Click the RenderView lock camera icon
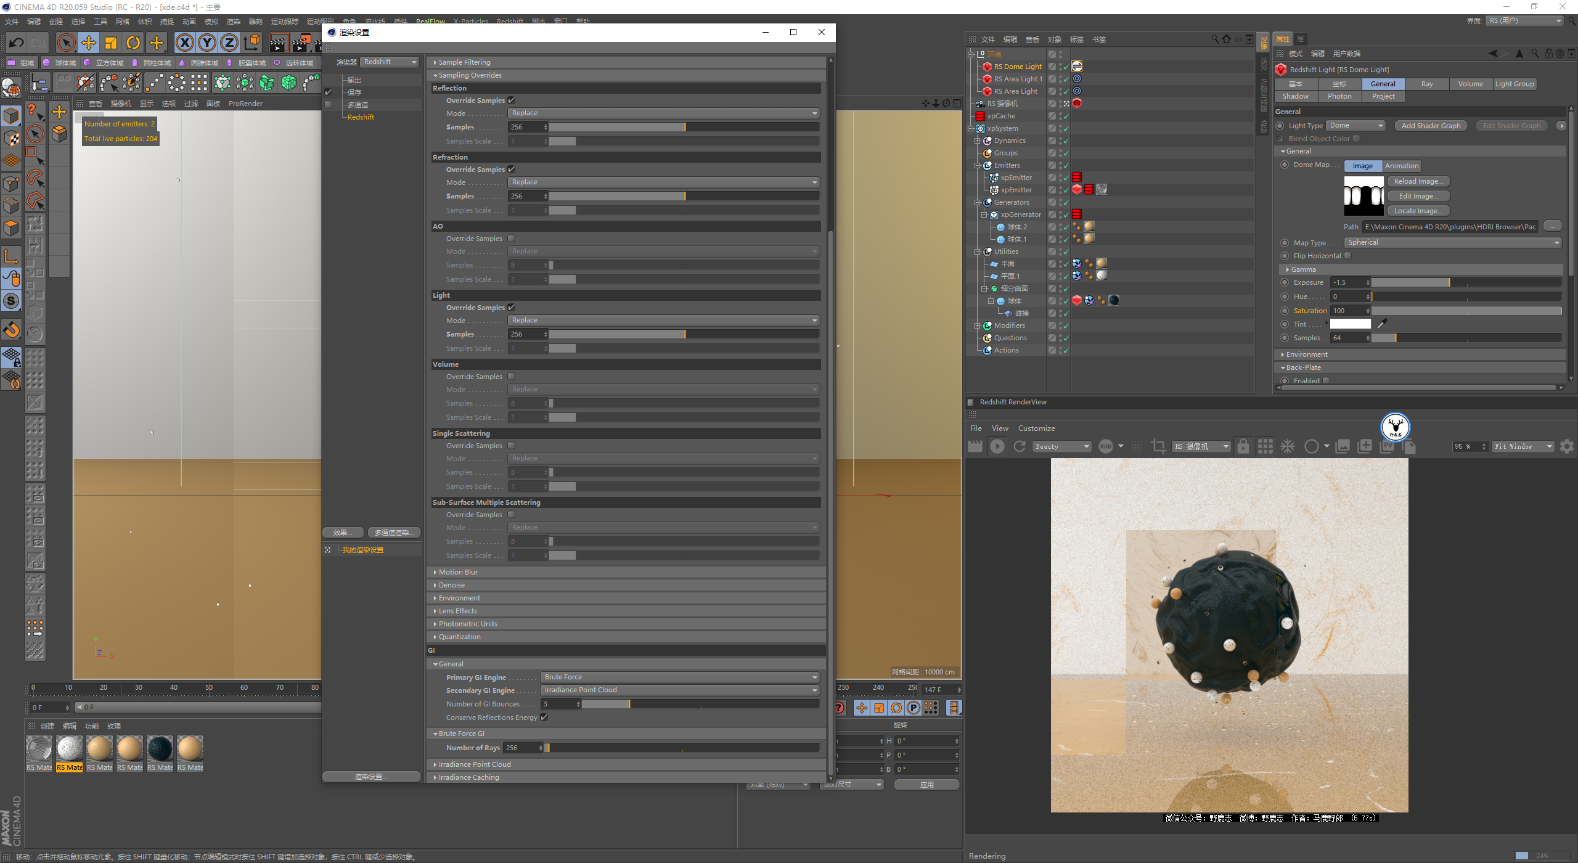Screen dimensions: 1578x863 tap(1243, 446)
